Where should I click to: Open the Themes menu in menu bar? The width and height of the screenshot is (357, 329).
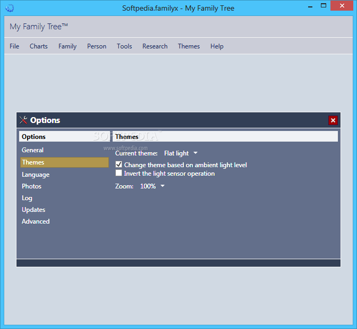(x=189, y=46)
